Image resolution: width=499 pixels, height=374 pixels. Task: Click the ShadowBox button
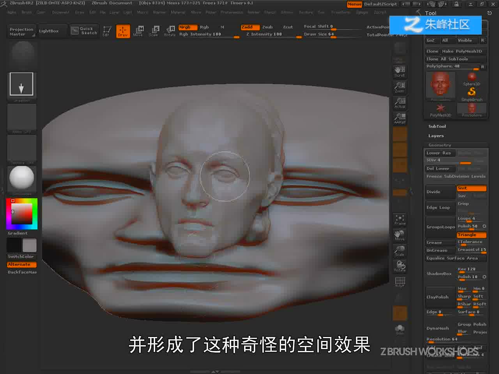(x=441, y=274)
